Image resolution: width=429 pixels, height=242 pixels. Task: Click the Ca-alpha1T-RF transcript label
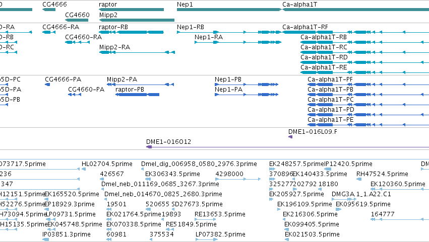pos(305,27)
